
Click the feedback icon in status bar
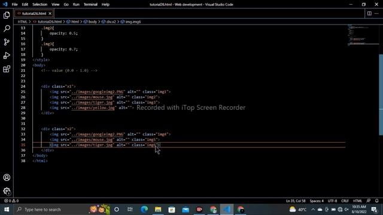(369, 201)
